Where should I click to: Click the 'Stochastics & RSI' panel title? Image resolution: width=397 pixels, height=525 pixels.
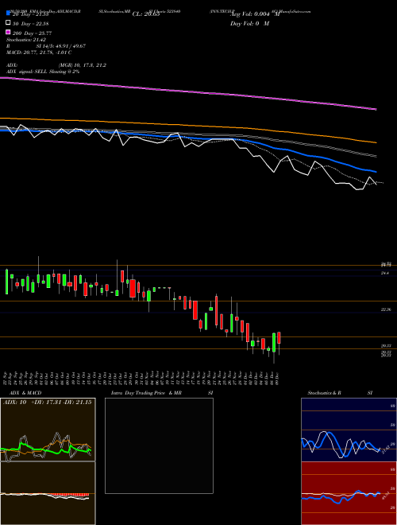click(340, 393)
